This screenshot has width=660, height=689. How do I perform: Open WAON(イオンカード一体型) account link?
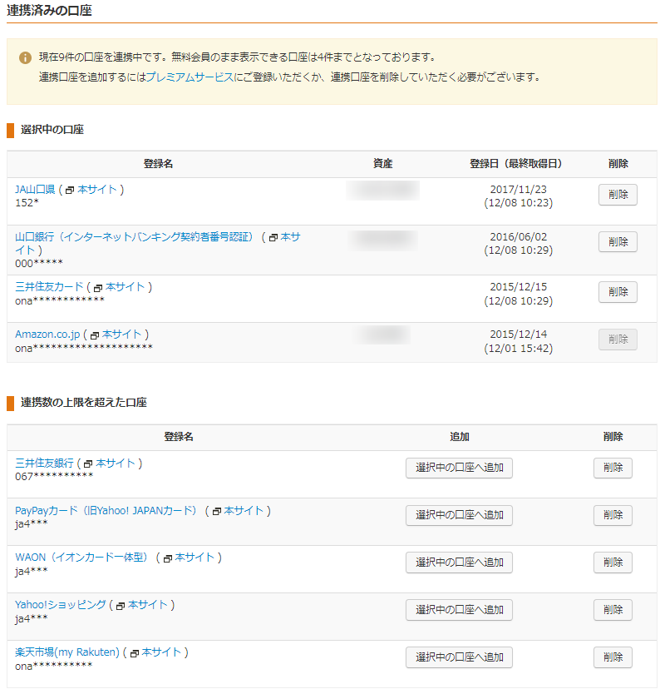82,558
